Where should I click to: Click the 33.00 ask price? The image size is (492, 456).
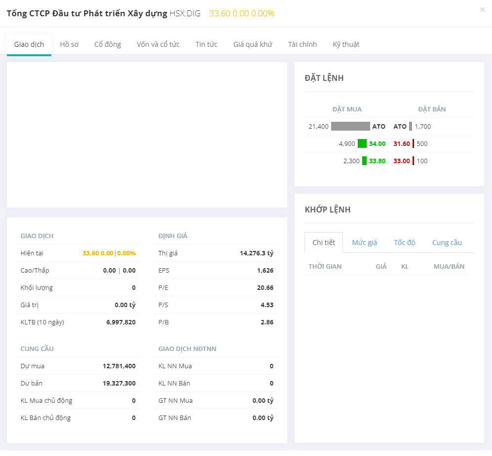click(x=402, y=161)
